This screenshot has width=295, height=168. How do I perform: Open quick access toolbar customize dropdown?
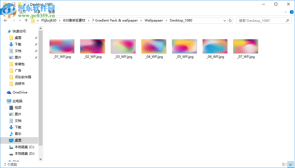(x=25, y=4)
